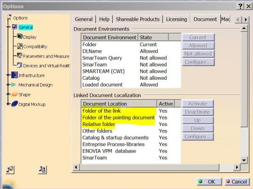Expand the Infrastructure tree branch
The image size is (253, 189).
click(8, 75)
